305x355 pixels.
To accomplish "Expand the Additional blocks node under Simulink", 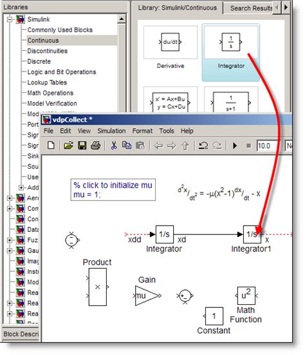I will [21, 187].
